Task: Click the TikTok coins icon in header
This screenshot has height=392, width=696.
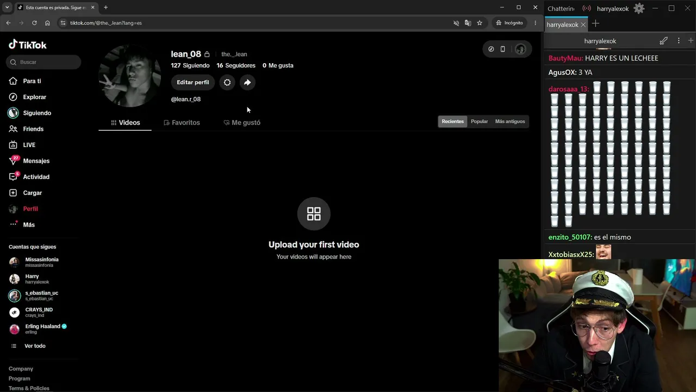Action: 491,49
